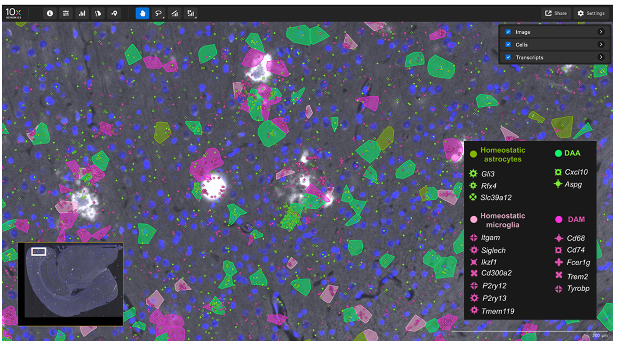This screenshot has height=345, width=618.
Task: Click the tissue overview minimap
Action: pos(70,282)
